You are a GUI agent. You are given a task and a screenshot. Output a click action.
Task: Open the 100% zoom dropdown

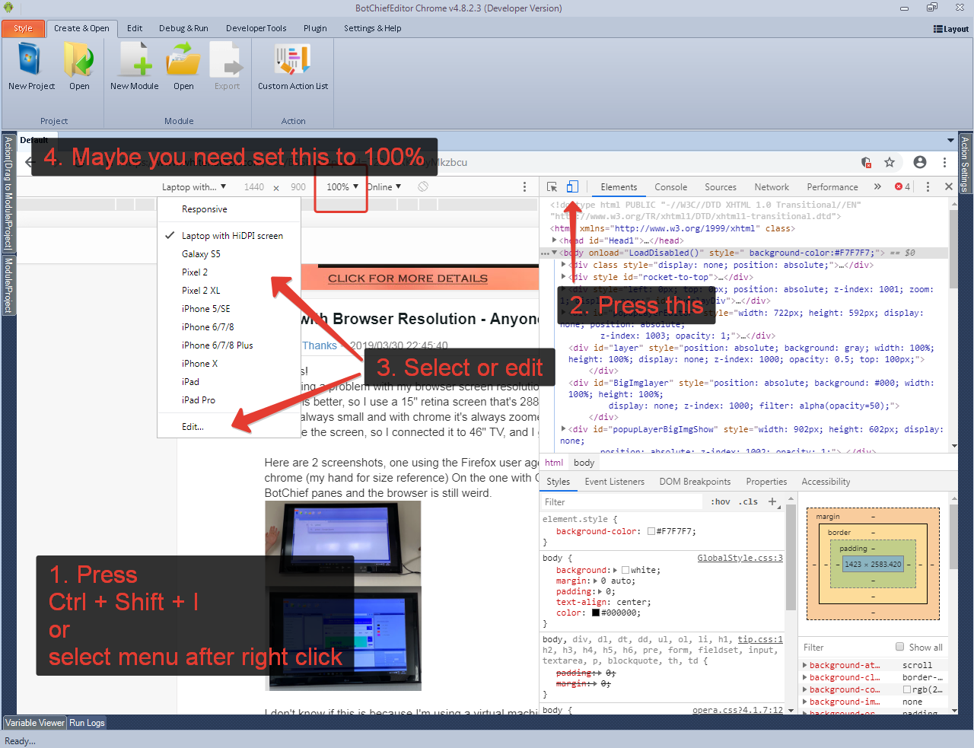(x=342, y=186)
